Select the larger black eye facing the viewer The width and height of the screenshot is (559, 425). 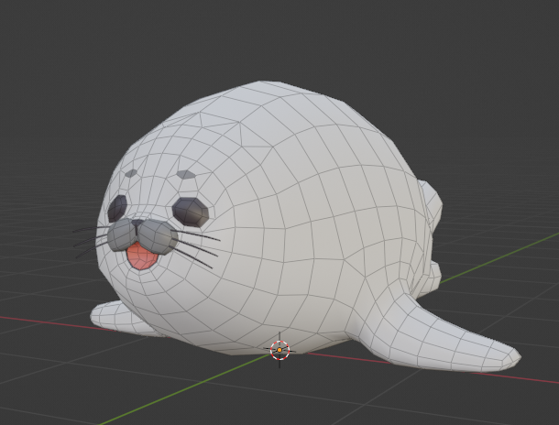click(x=191, y=212)
